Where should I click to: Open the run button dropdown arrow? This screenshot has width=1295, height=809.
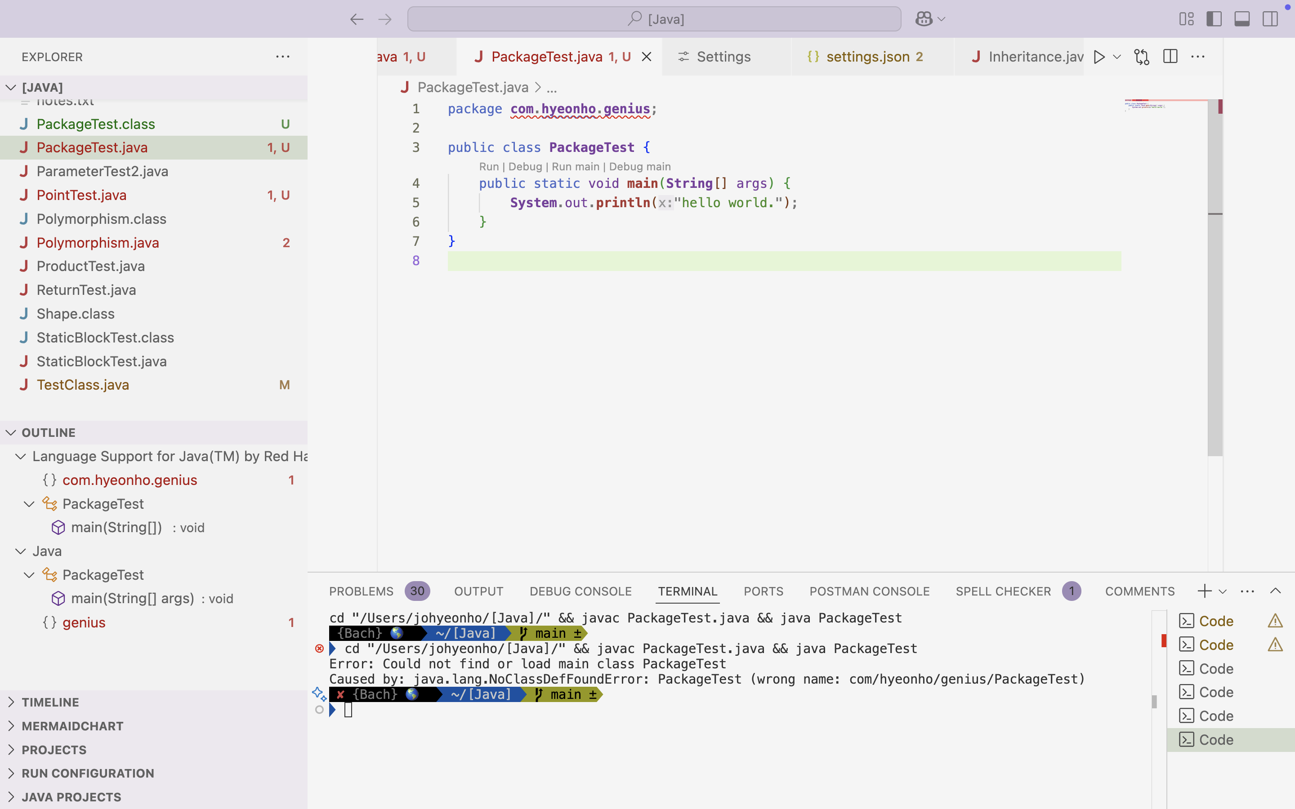tap(1117, 57)
